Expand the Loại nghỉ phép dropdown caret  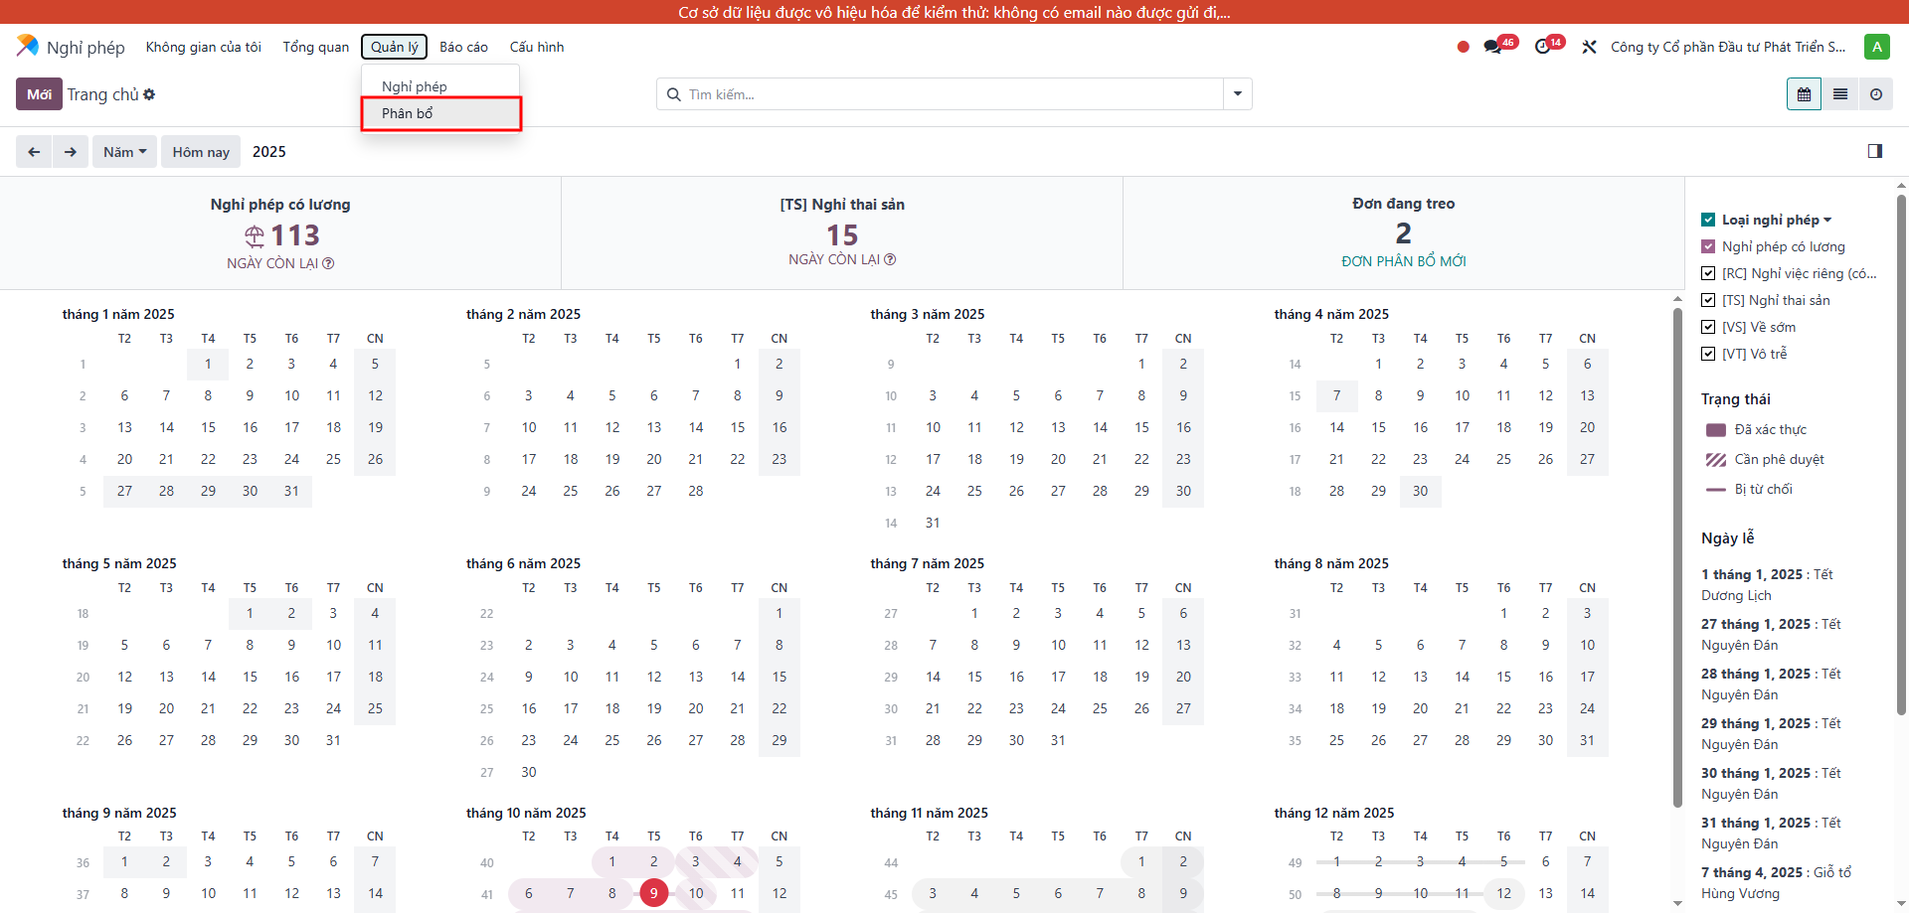point(1827,220)
